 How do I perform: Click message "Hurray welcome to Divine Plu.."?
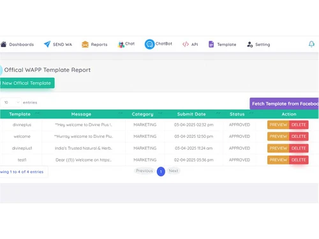point(84,136)
